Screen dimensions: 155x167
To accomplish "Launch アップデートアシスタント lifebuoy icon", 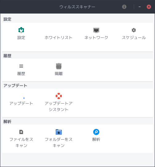I will tap(59, 96).
